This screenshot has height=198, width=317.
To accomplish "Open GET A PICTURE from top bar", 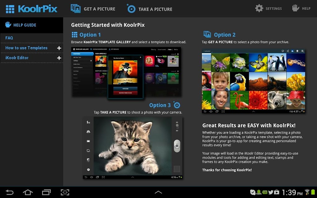I will (x=93, y=9).
